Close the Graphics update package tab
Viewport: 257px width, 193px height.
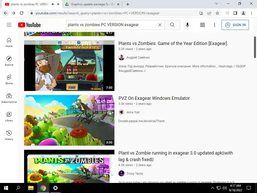pyautogui.click(x=118, y=4)
